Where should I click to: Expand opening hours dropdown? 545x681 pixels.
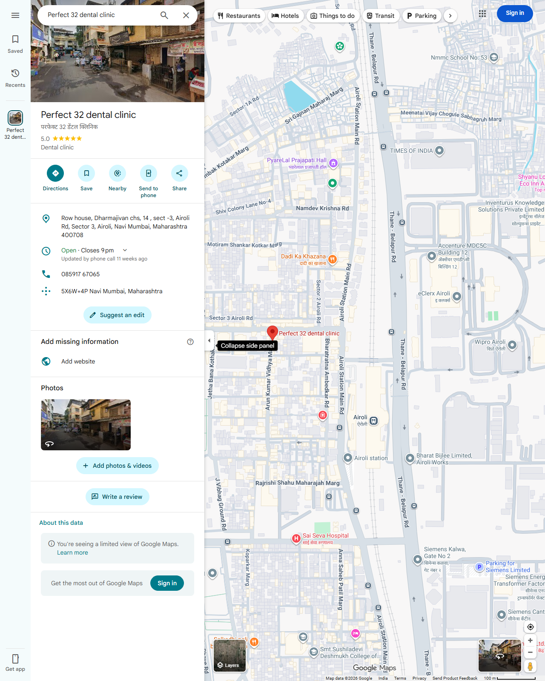[125, 250]
